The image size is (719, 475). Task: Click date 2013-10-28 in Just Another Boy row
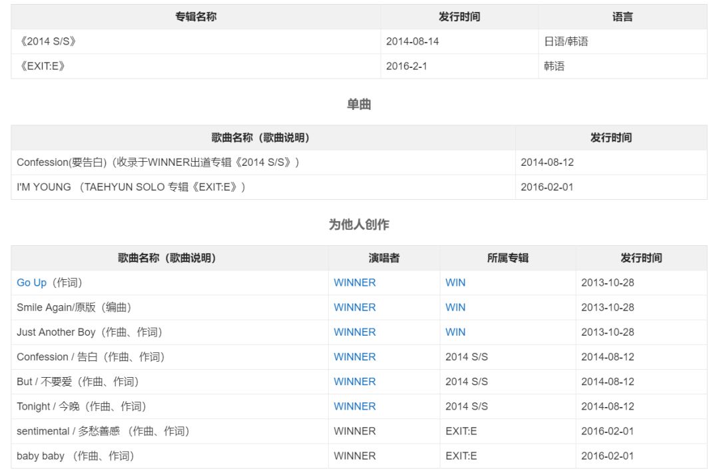point(608,332)
